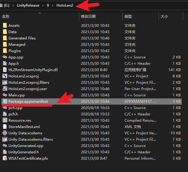Click the Assets folder name
188x172 pixels.
coord(14,26)
